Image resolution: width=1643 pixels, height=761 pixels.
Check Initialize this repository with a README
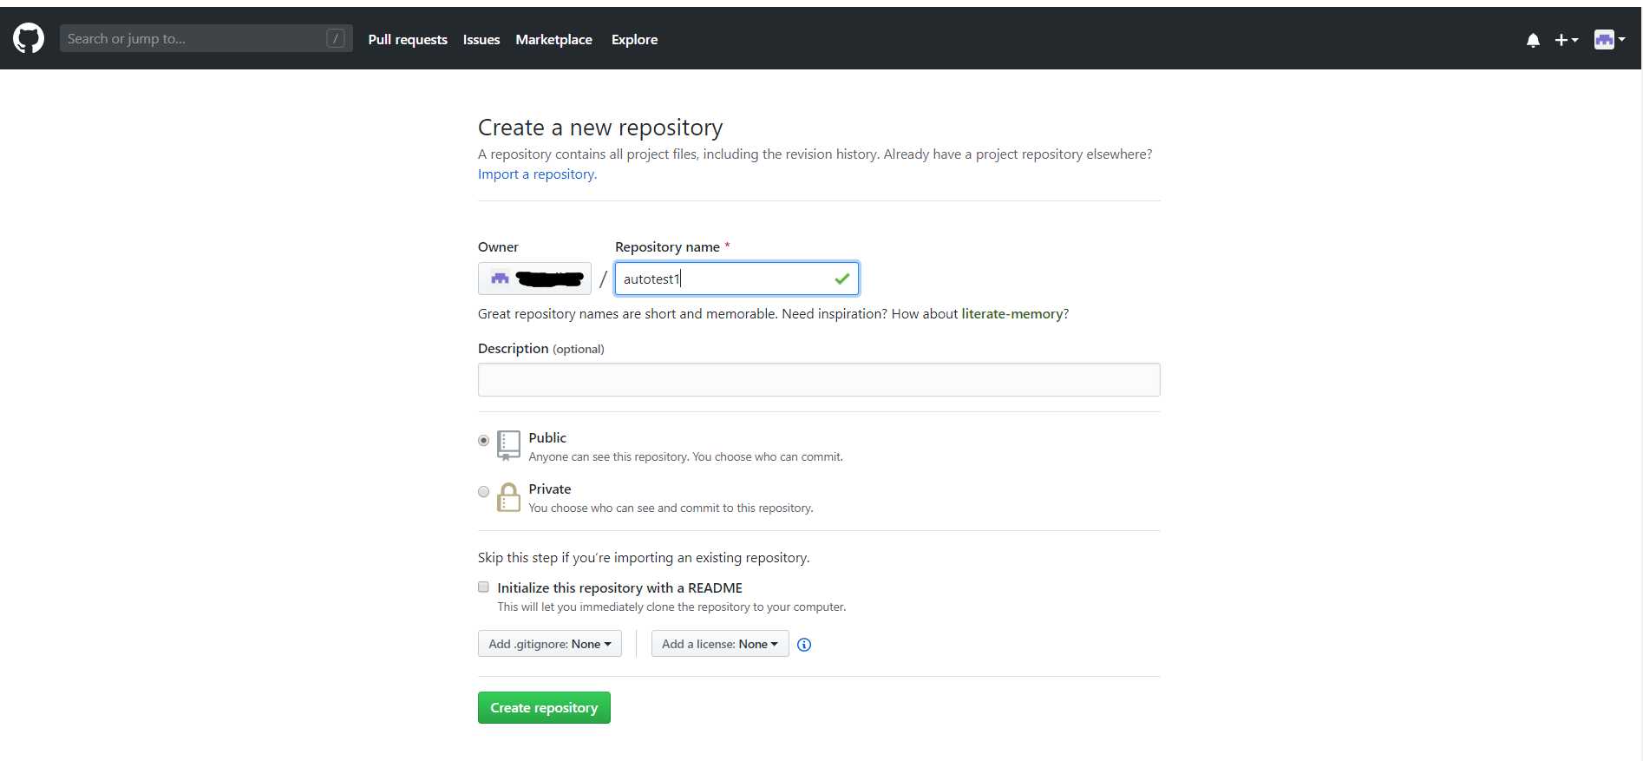(484, 587)
